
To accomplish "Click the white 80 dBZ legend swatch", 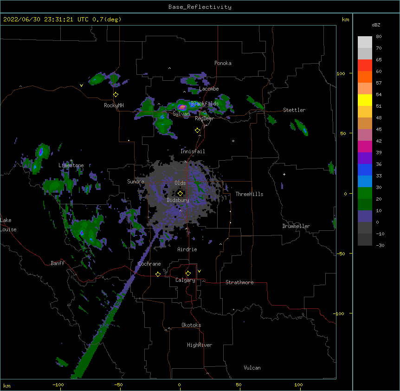I will (x=365, y=42).
